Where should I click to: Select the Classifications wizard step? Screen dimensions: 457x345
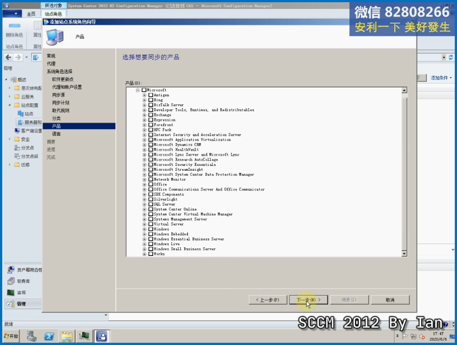tap(56, 118)
